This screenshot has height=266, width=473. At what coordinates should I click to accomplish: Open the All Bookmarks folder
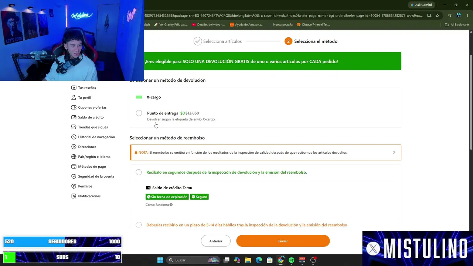[457, 25]
